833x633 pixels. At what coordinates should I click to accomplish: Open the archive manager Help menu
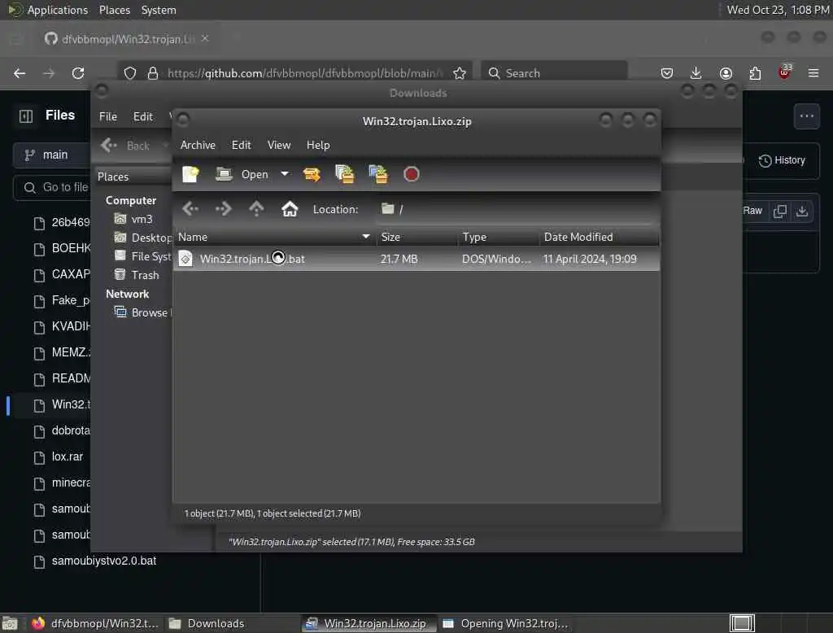(x=318, y=145)
